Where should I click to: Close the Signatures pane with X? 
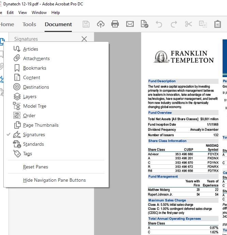(x=84, y=39)
